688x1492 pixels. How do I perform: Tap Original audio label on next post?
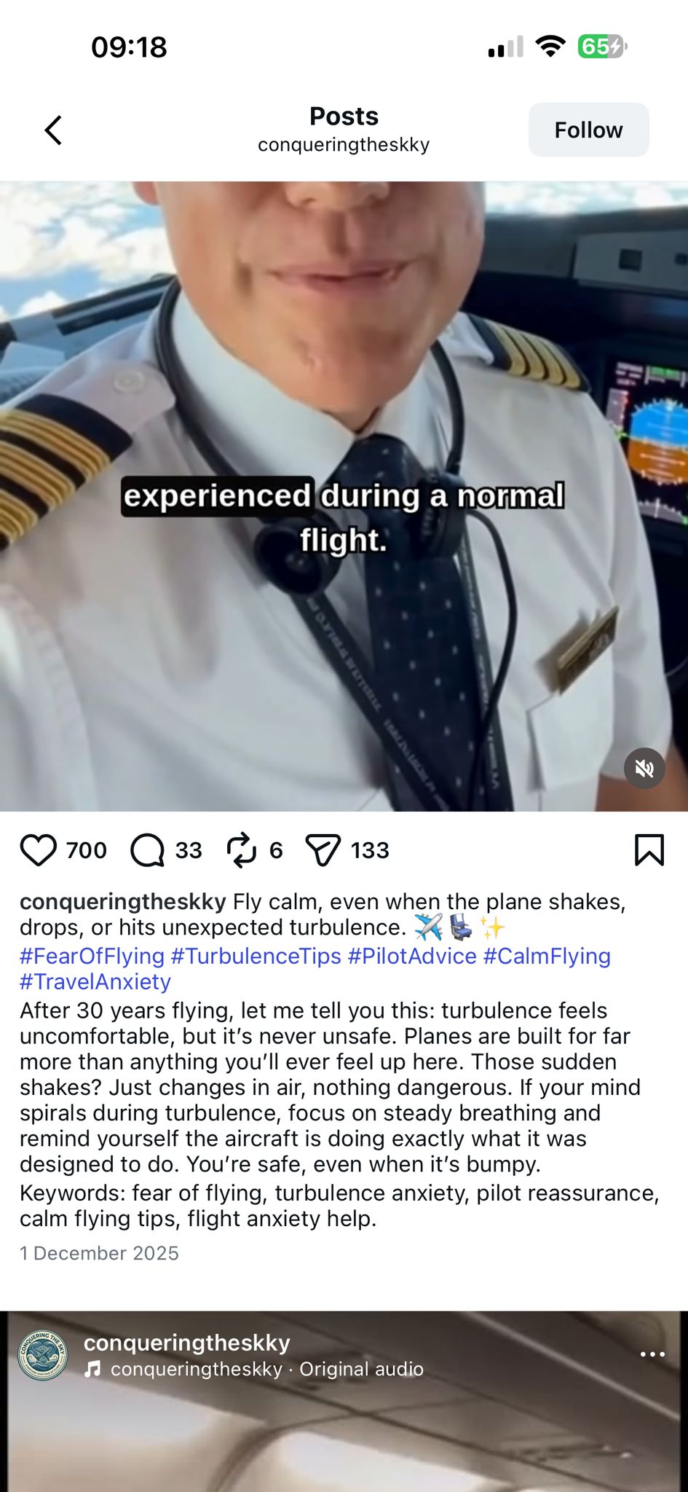pos(361,1369)
